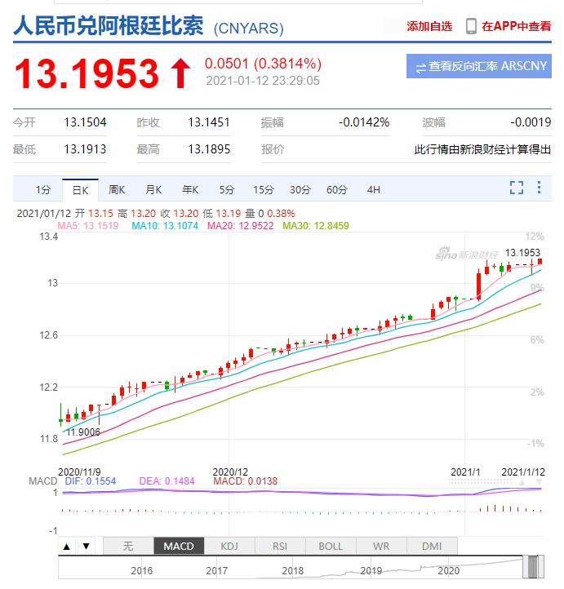Click the 11.9006 low label on chart
This screenshot has height=589, width=564.
(83, 432)
